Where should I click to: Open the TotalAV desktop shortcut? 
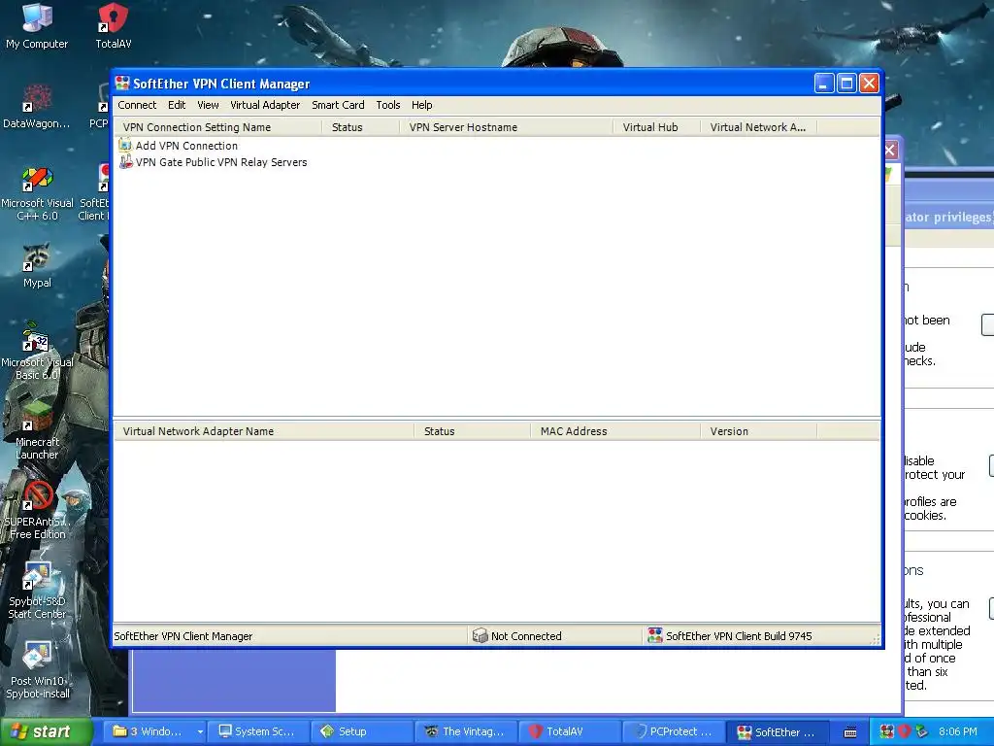114,26
